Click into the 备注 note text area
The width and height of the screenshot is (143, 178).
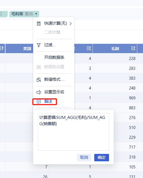coord(73,132)
